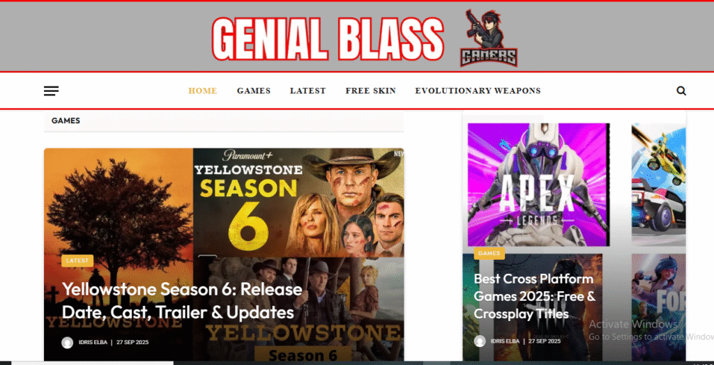Click Idris Elba author name under Yellowstone

(94, 342)
